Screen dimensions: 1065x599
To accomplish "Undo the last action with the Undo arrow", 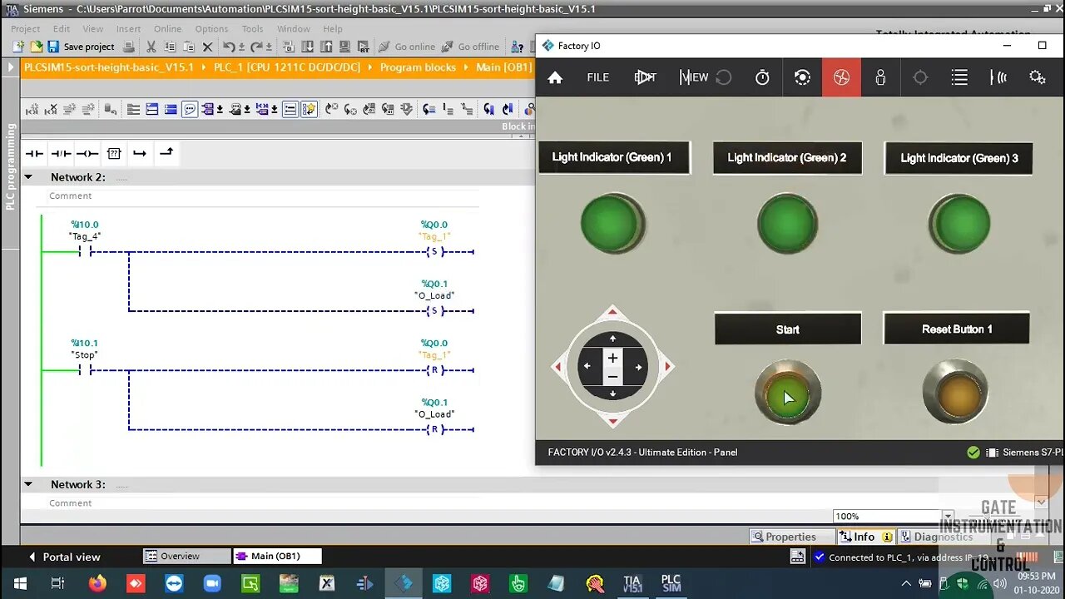I will point(230,47).
